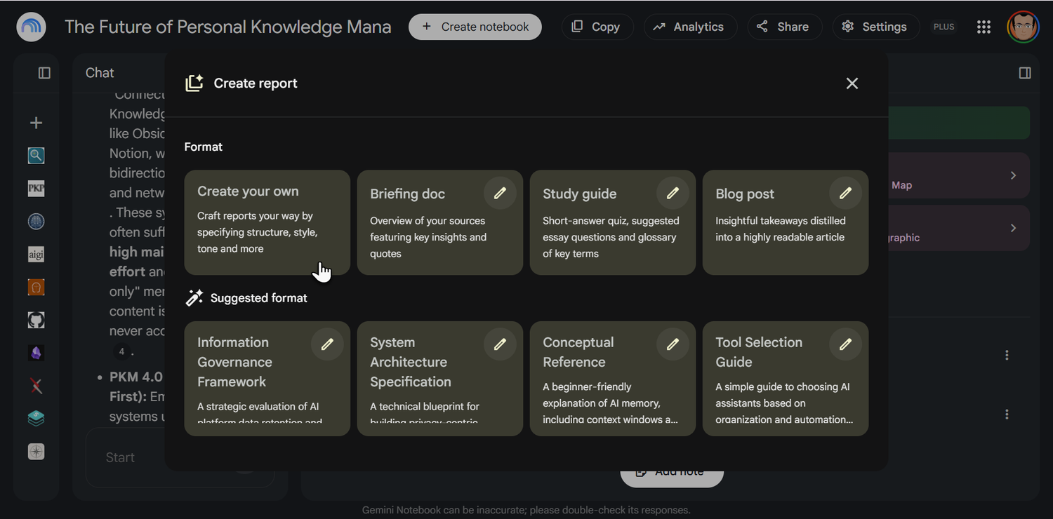Screen dimensions: 1053x519
Task: Open the profile avatar account menu
Action: click(1023, 27)
